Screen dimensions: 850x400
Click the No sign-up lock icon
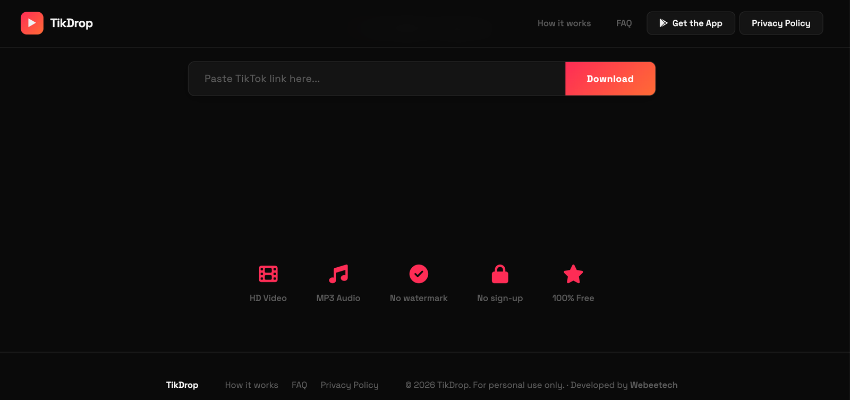[500, 274]
